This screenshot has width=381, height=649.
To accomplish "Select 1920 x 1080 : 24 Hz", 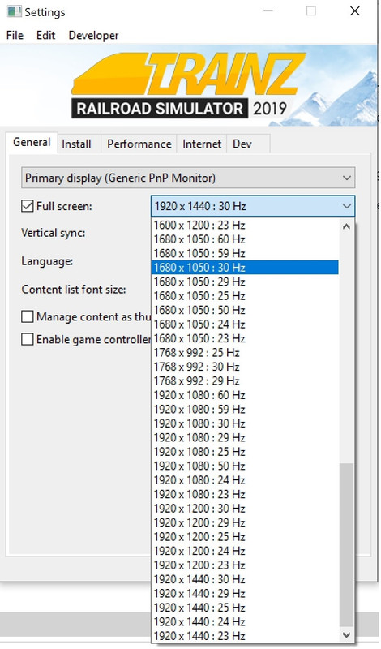I will point(246,480).
